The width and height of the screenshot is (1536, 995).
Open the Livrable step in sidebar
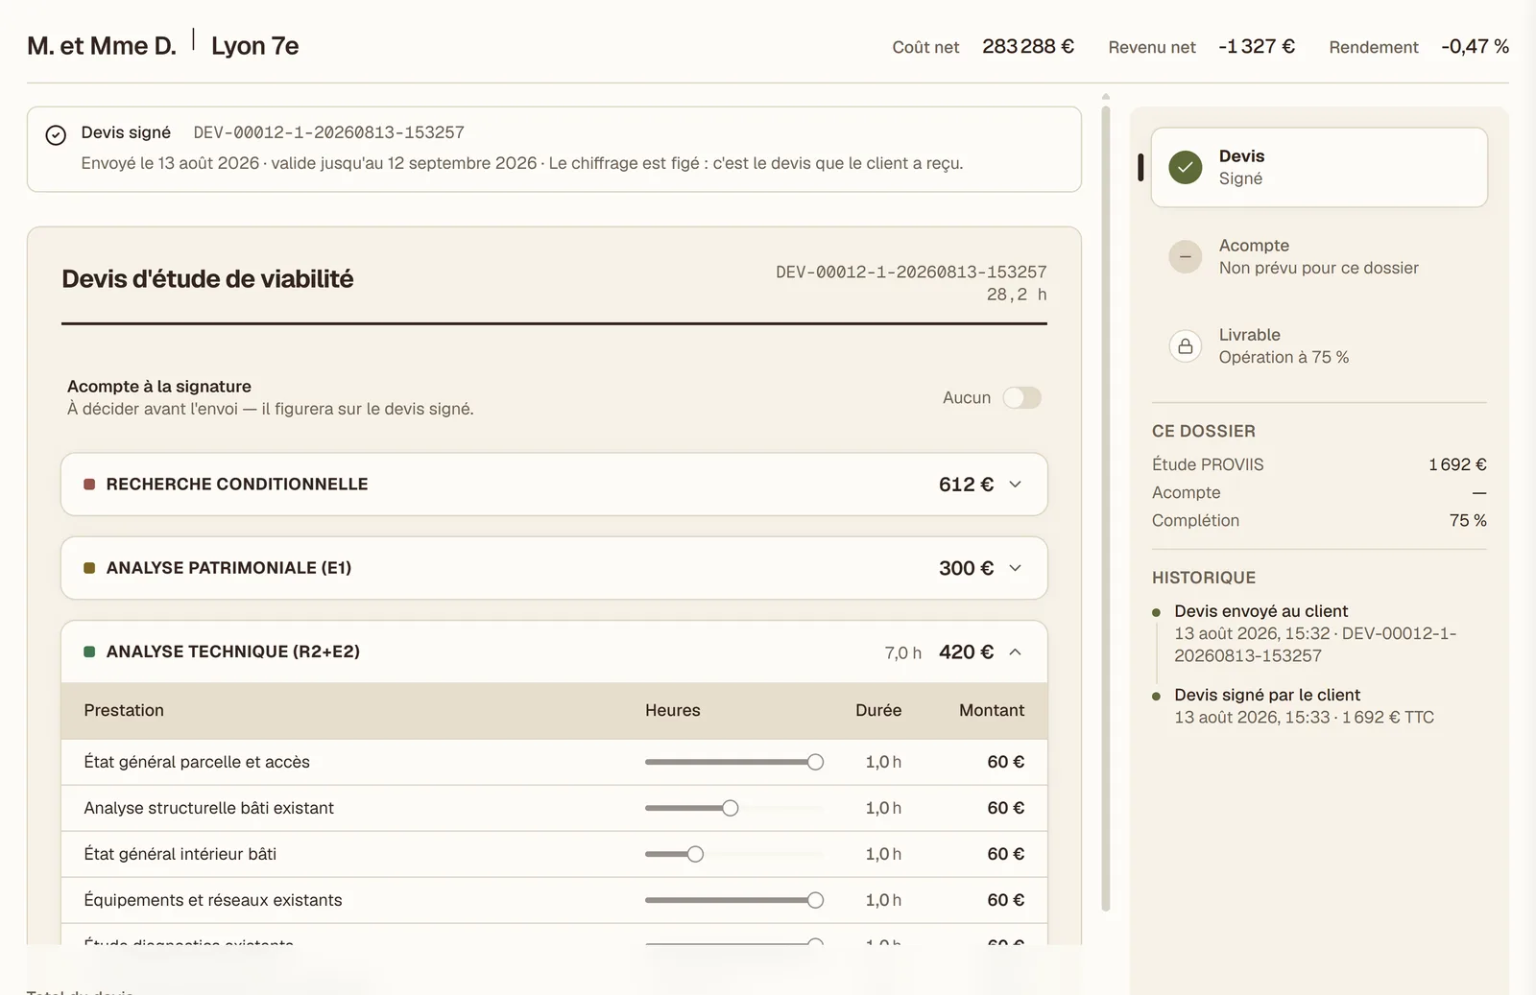point(1319,345)
